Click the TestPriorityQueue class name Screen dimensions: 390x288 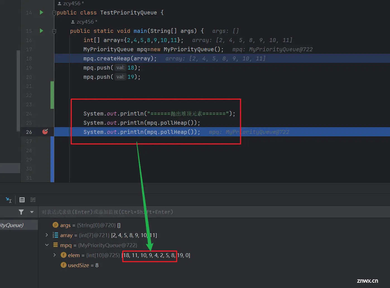[129, 13]
